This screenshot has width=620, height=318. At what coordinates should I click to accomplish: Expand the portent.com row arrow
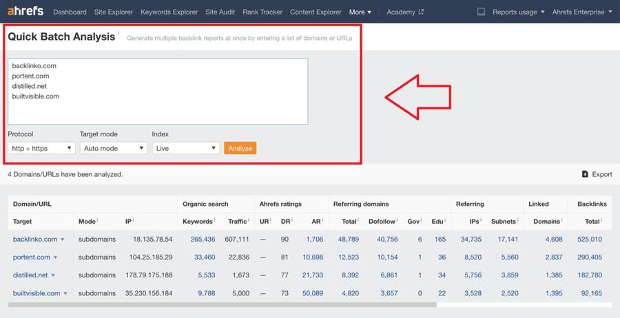pos(55,257)
